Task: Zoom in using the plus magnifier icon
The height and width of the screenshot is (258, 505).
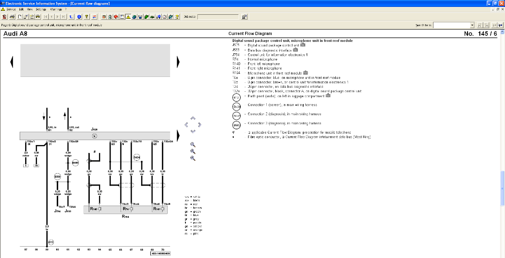Action: pyautogui.click(x=193, y=145)
